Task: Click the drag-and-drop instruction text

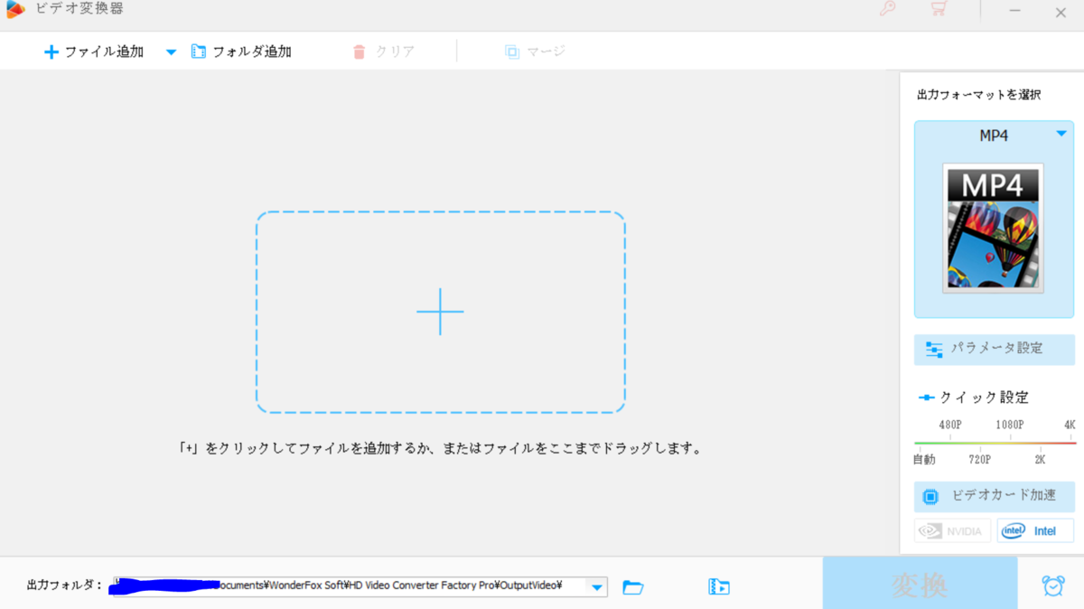Action: click(x=440, y=448)
